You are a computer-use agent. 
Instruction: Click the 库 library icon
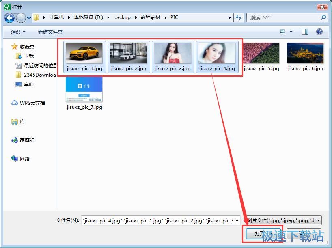click(x=14, y=121)
